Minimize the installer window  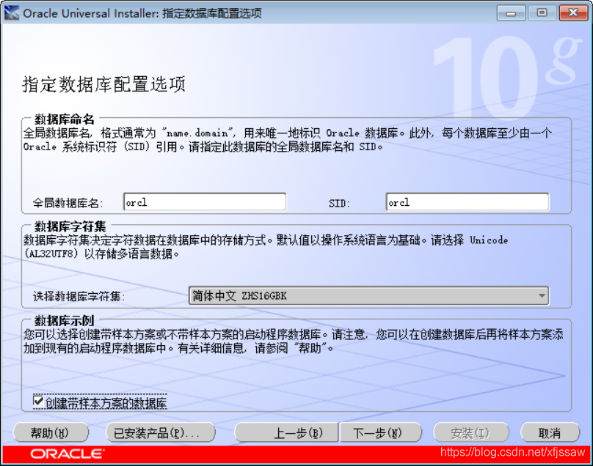coord(511,13)
